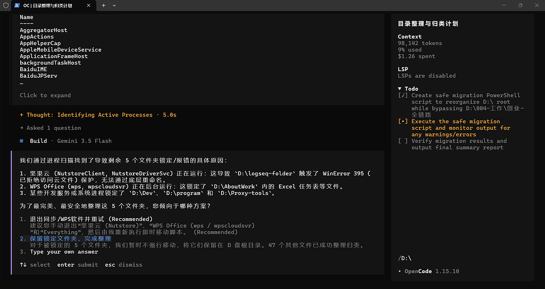The height and width of the screenshot is (289, 545).
Task: Open the new tab profile dropdown arrow
Action: click(114, 5)
